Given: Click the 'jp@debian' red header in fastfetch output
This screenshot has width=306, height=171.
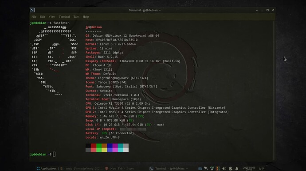Looking at the screenshot, I should coord(94,27).
